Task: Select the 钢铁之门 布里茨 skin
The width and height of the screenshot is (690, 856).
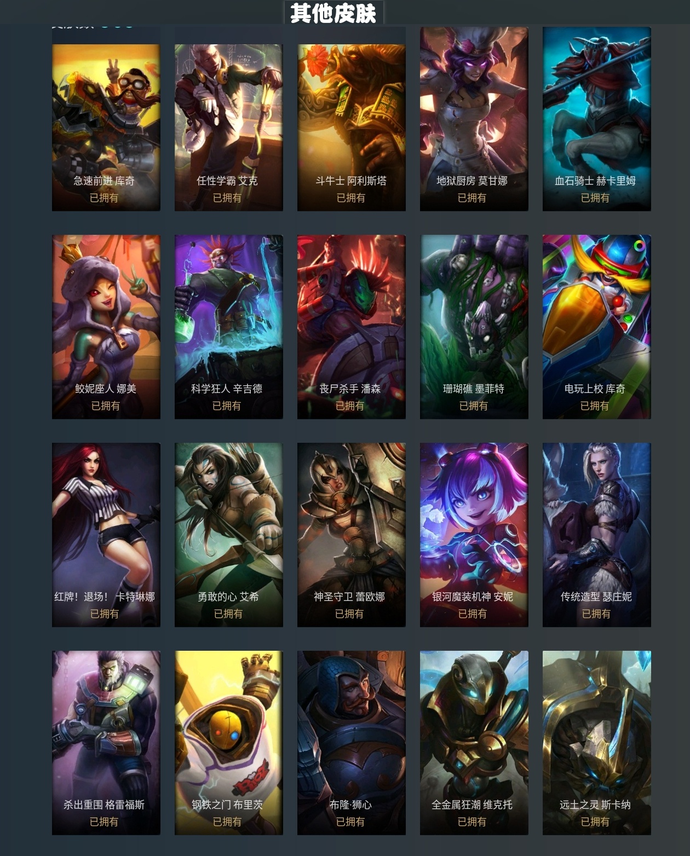Action: 229,743
